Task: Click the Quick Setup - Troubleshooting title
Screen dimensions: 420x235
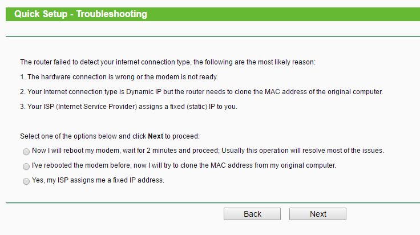Action: pos(80,14)
